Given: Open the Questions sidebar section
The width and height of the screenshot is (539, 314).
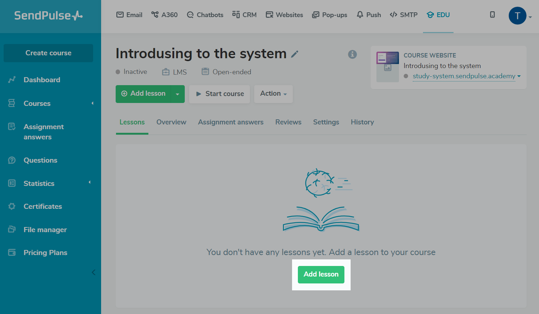Looking at the screenshot, I should [x=40, y=160].
